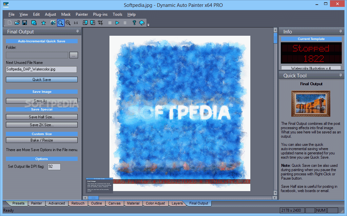
Task: Click Save Half Size button
Action: 42,117
